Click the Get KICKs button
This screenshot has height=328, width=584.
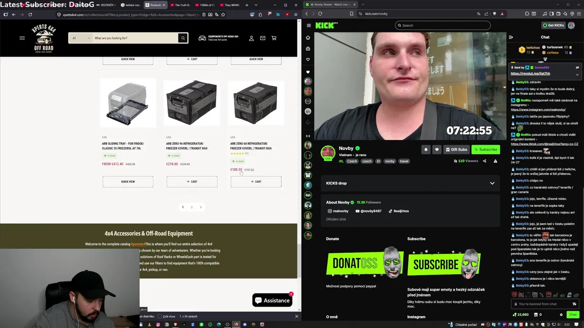pos(553,26)
